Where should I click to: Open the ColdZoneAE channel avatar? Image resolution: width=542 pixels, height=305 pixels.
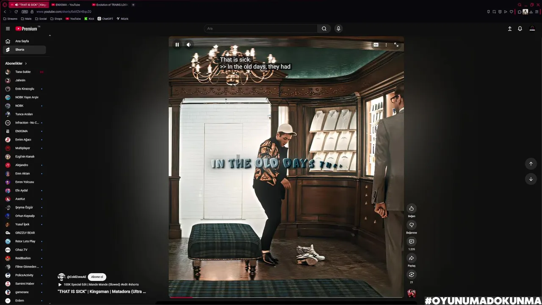[x=61, y=277]
